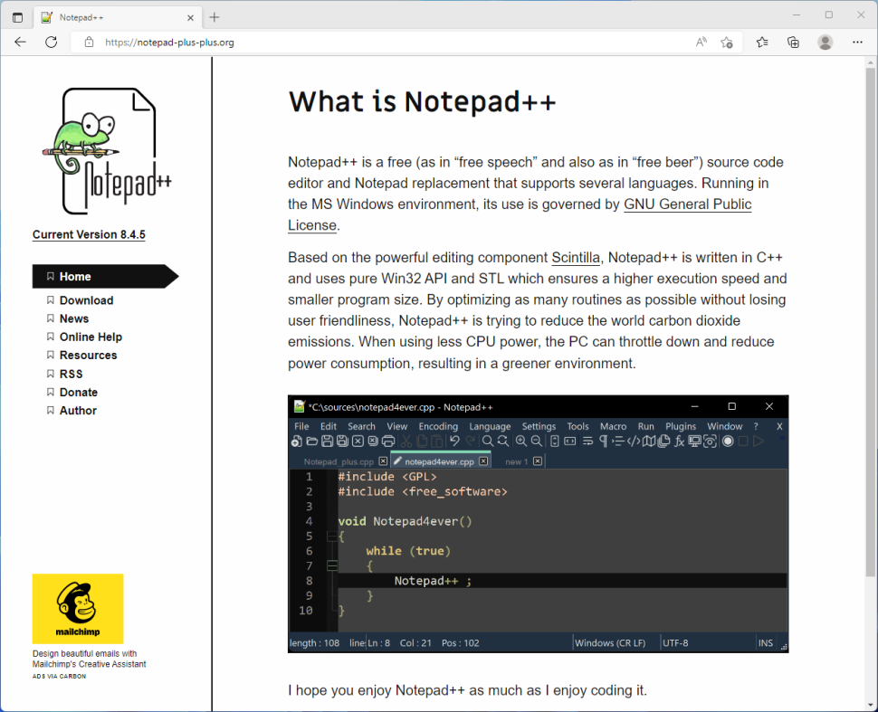Close the notepad4ever.cpp tab
This screenshot has width=878, height=712.
[x=483, y=461]
